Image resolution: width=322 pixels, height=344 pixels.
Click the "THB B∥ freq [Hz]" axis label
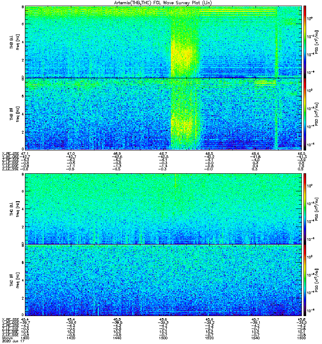tap(15, 114)
